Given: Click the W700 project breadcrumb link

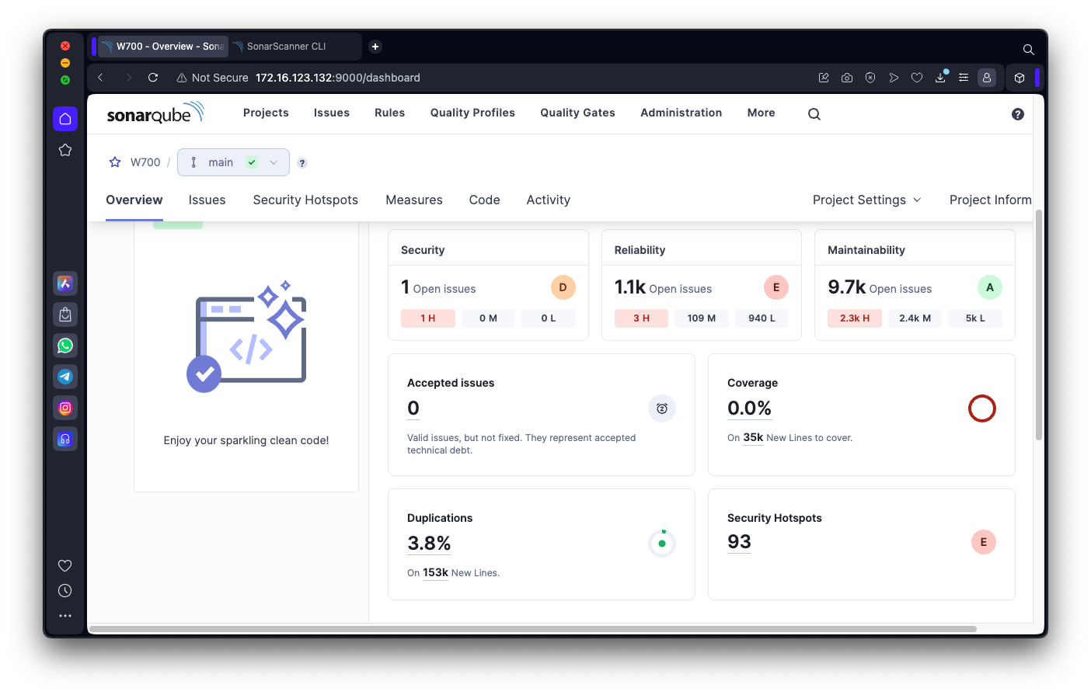Looking at the screenshot, I should [x=145, y=162].
